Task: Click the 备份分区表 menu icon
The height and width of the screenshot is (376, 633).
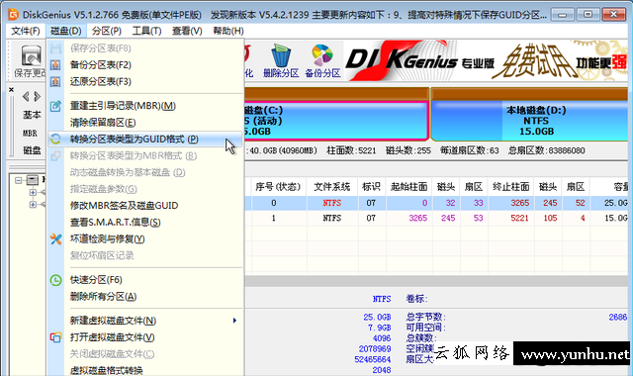Action: point(55,65)
